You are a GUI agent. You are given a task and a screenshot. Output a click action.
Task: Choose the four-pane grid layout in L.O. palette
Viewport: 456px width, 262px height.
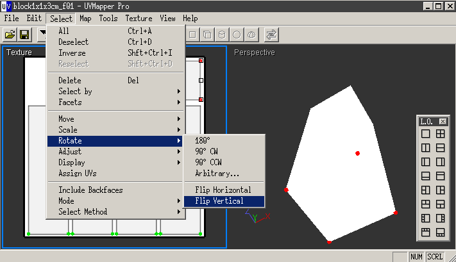tap(441, 134)
